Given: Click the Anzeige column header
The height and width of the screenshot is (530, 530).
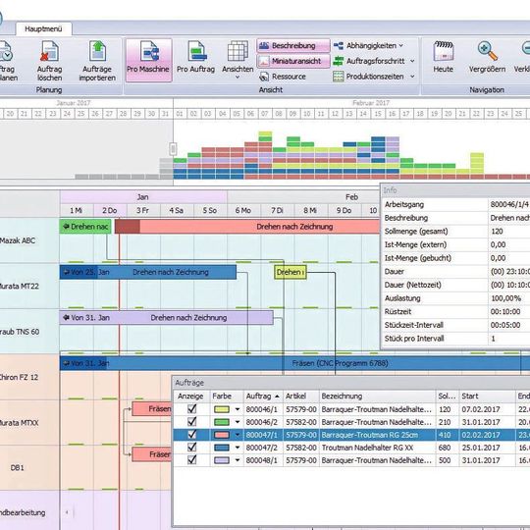Looking at the screenshot, I should [x=191, y=397].
